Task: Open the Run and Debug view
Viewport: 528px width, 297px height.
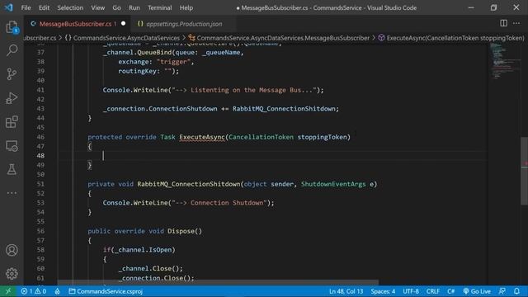Action: point(12,98)
